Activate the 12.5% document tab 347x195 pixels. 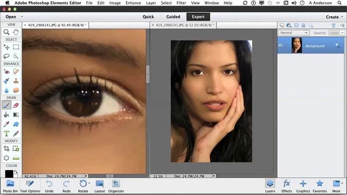(183, 25)
